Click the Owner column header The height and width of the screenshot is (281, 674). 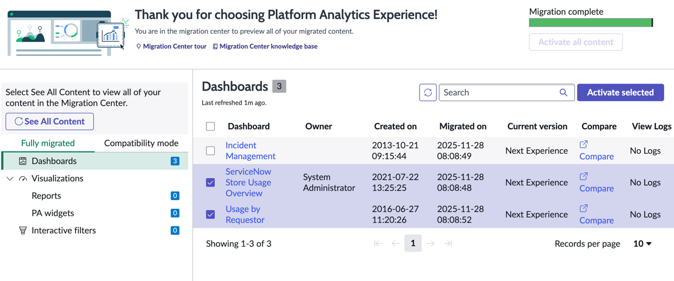(319, 126)
